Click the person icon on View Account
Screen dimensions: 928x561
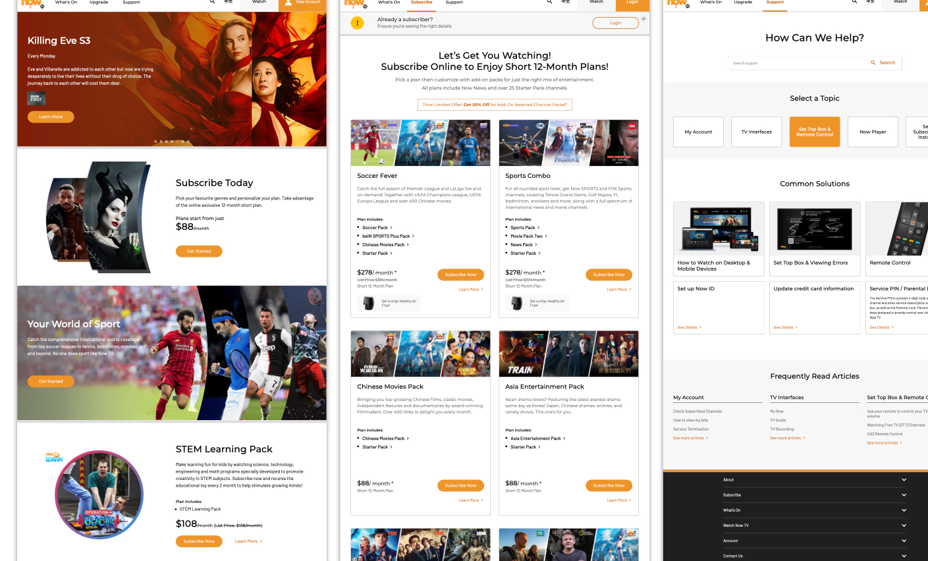click(288, 3)
